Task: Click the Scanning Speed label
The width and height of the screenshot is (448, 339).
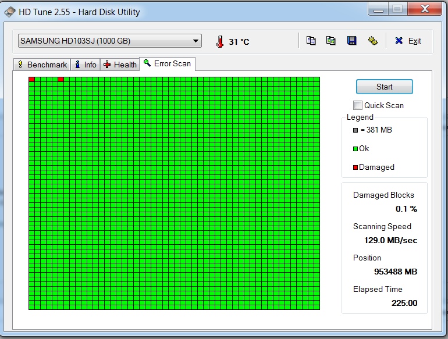Action: click(x=382, y=226)
